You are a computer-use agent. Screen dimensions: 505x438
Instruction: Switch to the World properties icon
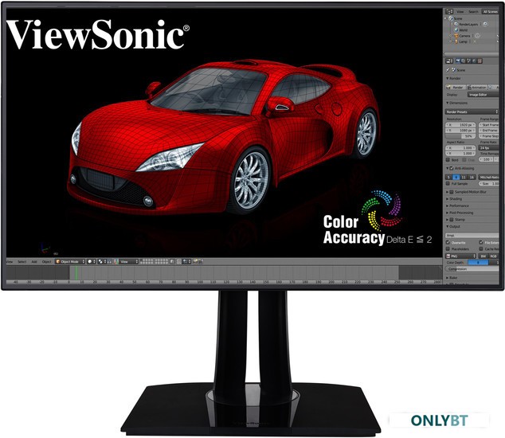pos(474,61)
